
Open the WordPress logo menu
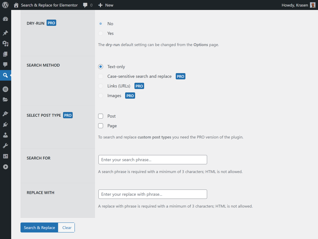tap(5, 5)
